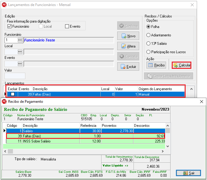Click FP icon in Recibo de Pagamento title

coord(4,102)
